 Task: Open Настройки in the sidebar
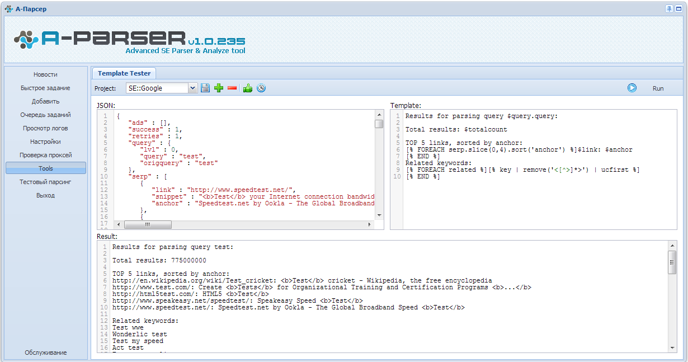45,142
